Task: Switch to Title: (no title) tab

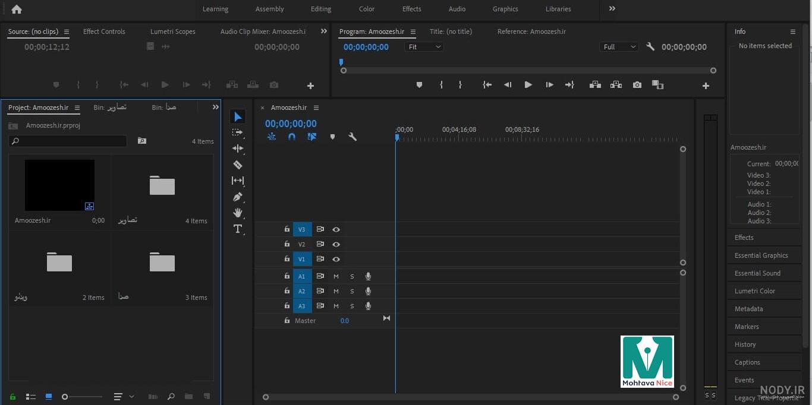Action: (451, 31)
